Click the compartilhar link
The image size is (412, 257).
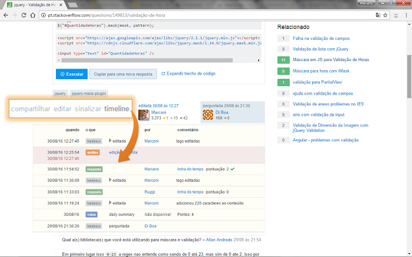click(x=30, y=109)
